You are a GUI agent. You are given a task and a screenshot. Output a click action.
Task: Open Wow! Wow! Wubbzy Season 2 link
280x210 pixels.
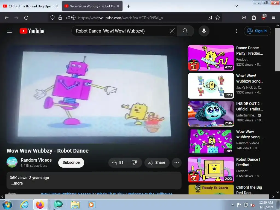click(x=107, y=193)
